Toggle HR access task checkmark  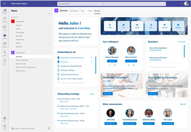tap(91, 62)
